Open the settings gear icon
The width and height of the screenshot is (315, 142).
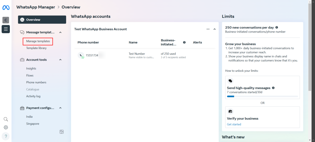click(6, 127)
